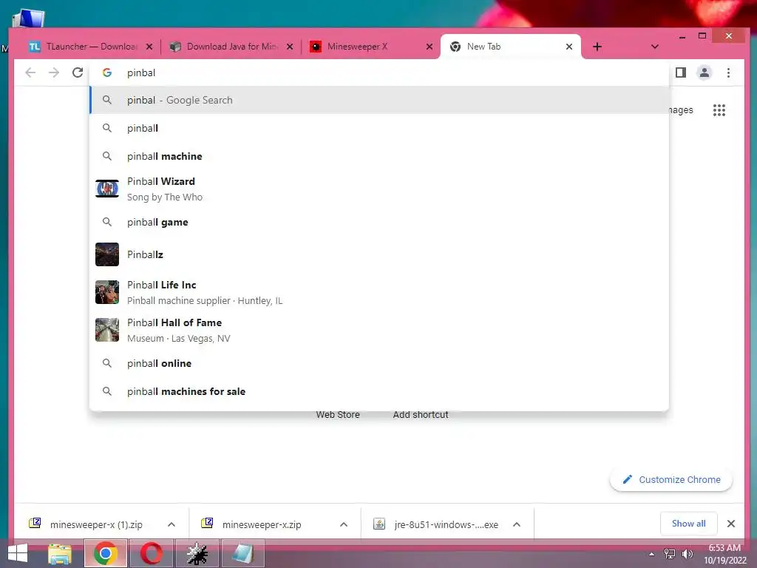Open the blue notebook taskbar icon
The height and width of the screenshot is (568, 757).
point(242,553)
